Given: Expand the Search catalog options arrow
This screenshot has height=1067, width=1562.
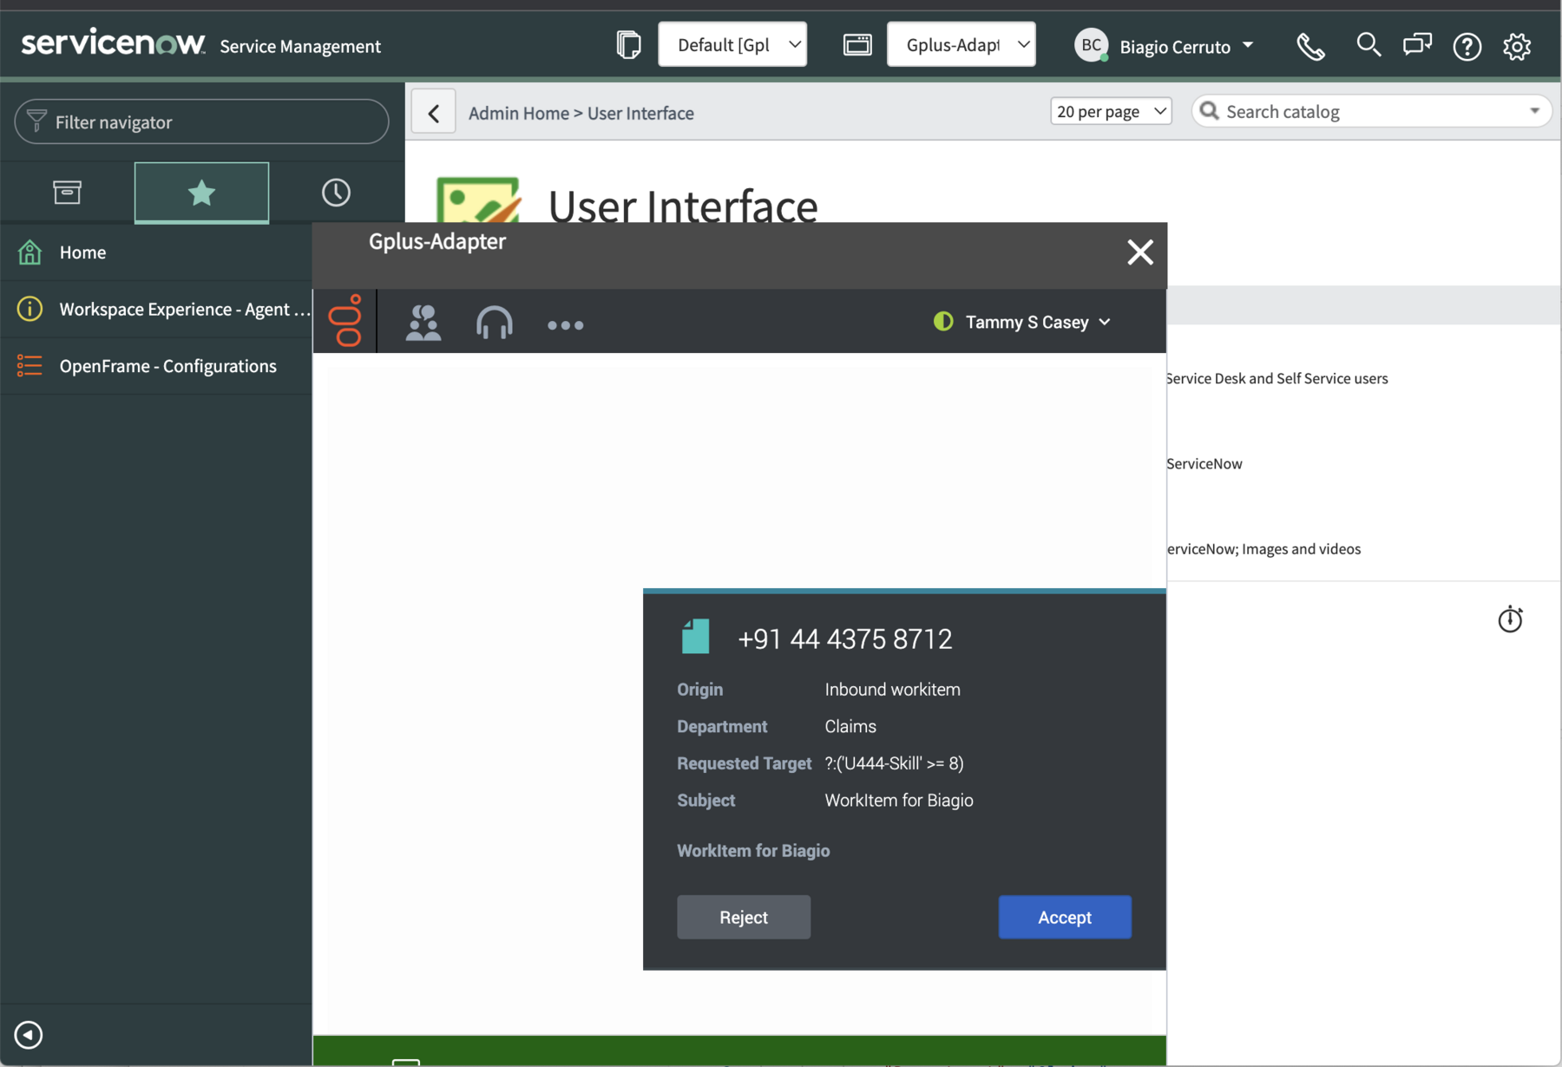Looking at the screenshot, I should click(1534, 111).
